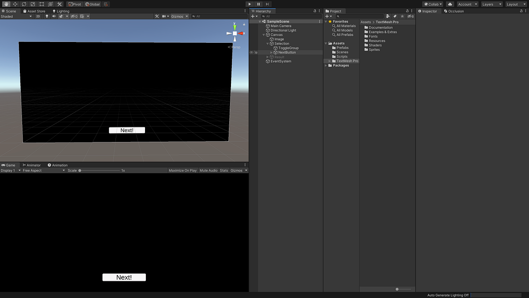Mute scene view audio
This screenshot has width=529, height=298.
tap(53, 16)
